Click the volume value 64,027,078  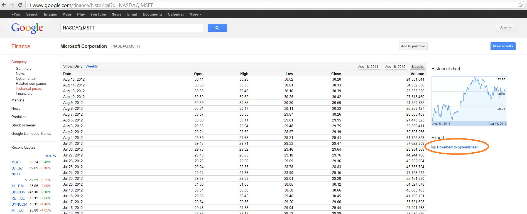[x=415, y=184]
